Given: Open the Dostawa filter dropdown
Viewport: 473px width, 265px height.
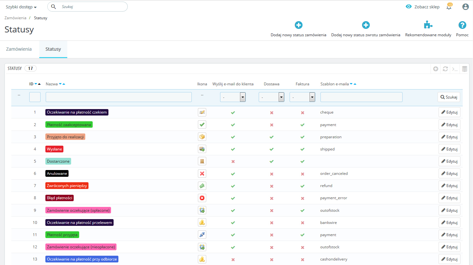Looking at the screenshot, I should [x=271, y=97].
